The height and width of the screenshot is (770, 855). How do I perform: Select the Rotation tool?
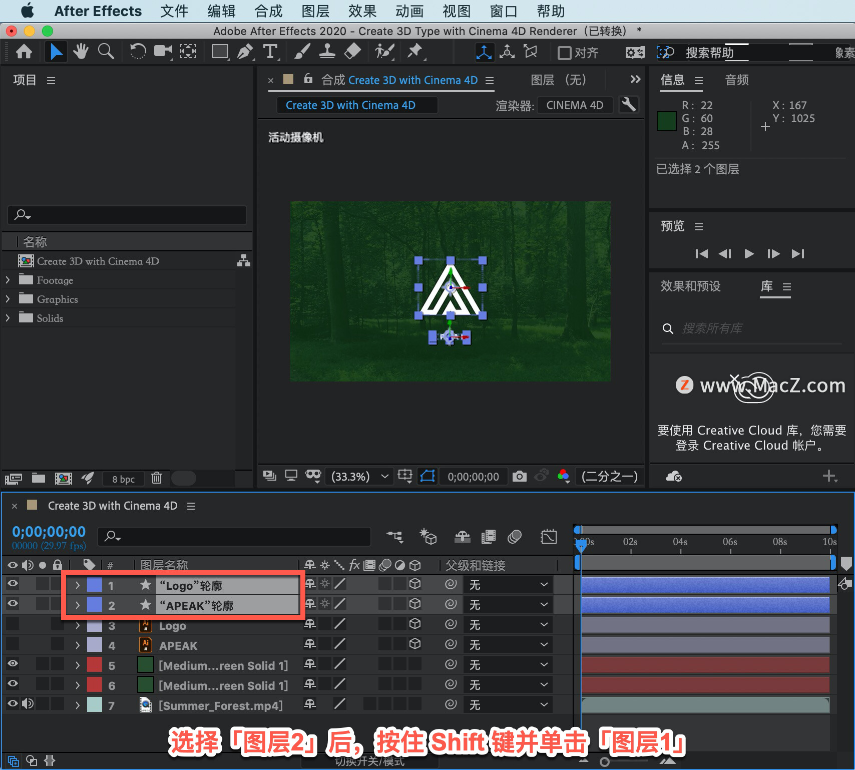[138, 52]
